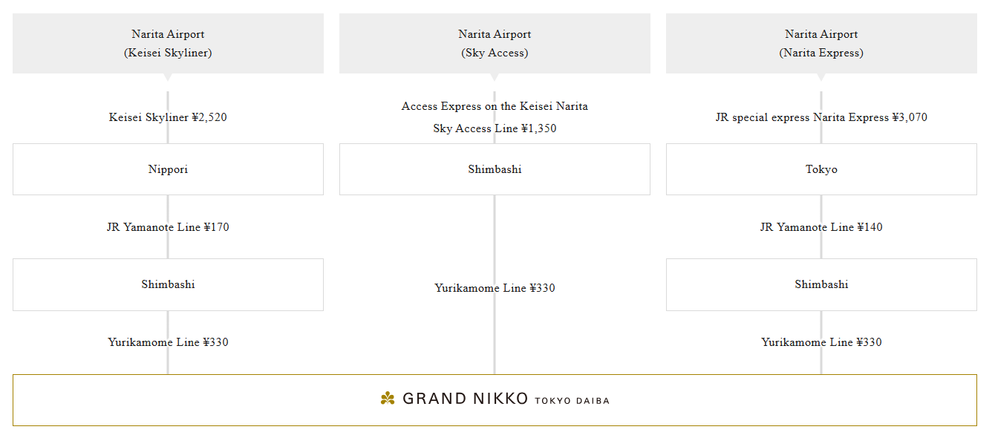Image resolution: width=995 pixels, height=441 pixels.
Task: Select the Narita Airport Narita Express header
Action: [821, 43]
